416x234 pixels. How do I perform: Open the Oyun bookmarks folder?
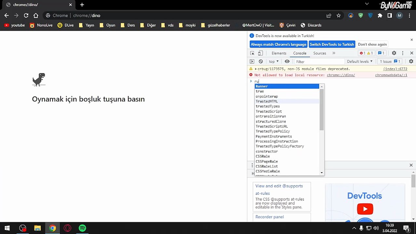(x=107, y=25)
